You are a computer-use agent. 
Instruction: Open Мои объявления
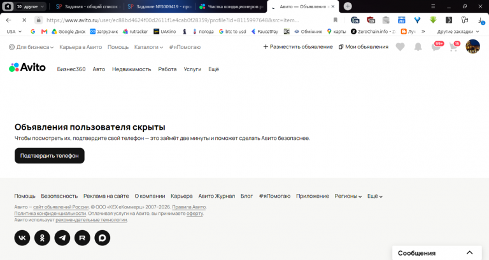coord(364,46)
